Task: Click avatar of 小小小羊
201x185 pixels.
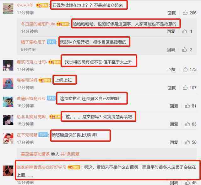Action: click(x=8, y=8)
